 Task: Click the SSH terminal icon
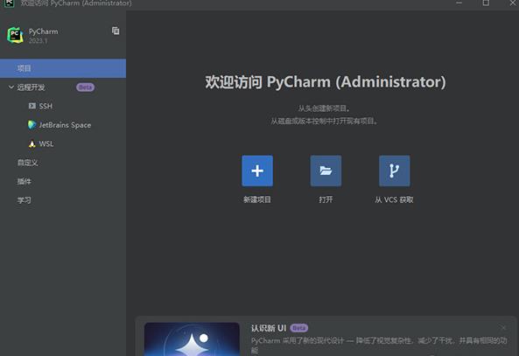coord(32,106)
